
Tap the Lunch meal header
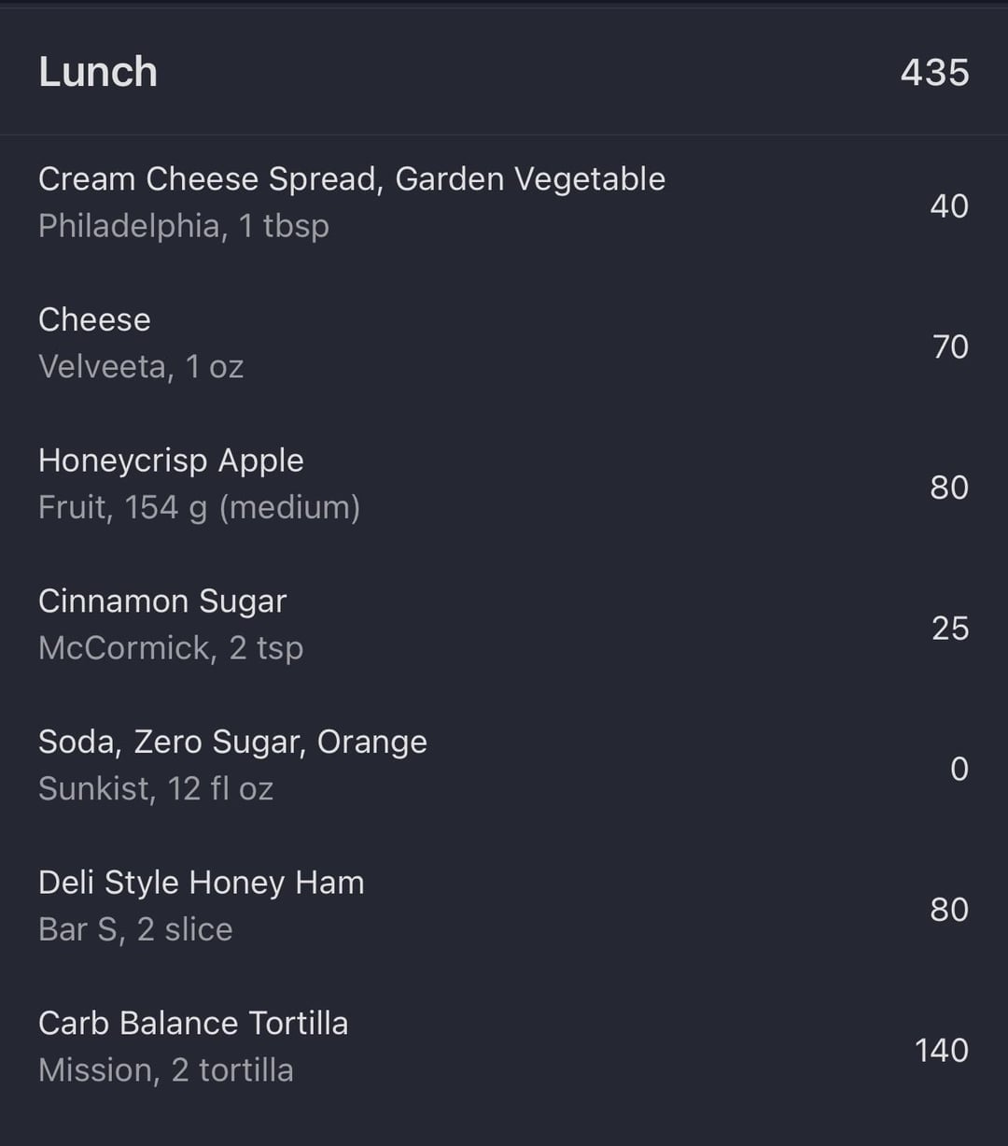[98, 72]
